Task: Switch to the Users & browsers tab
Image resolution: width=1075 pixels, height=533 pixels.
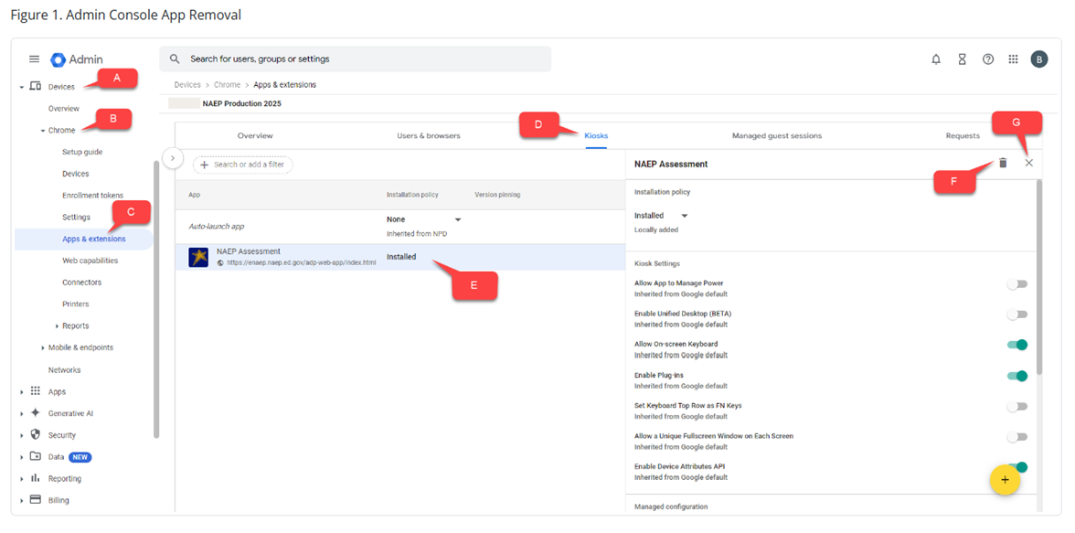Action: point(428,136)
